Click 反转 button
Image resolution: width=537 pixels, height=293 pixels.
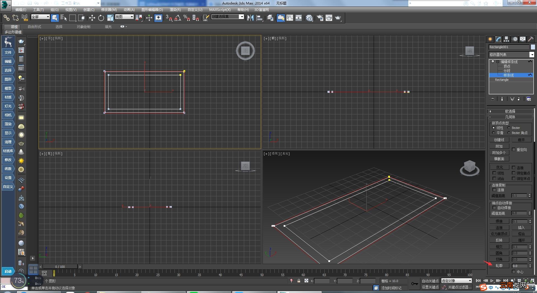[x=499, y=240]
